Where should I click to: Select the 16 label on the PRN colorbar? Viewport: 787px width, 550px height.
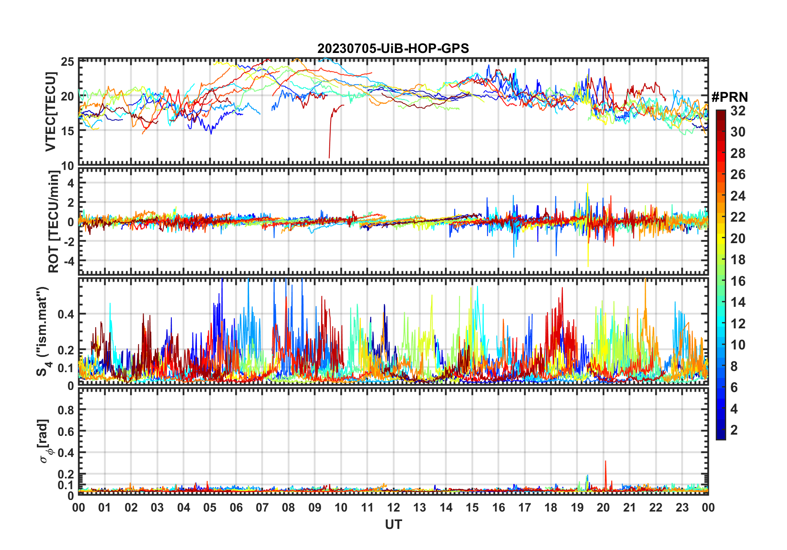pyautogui.click(x=738, y=281)
